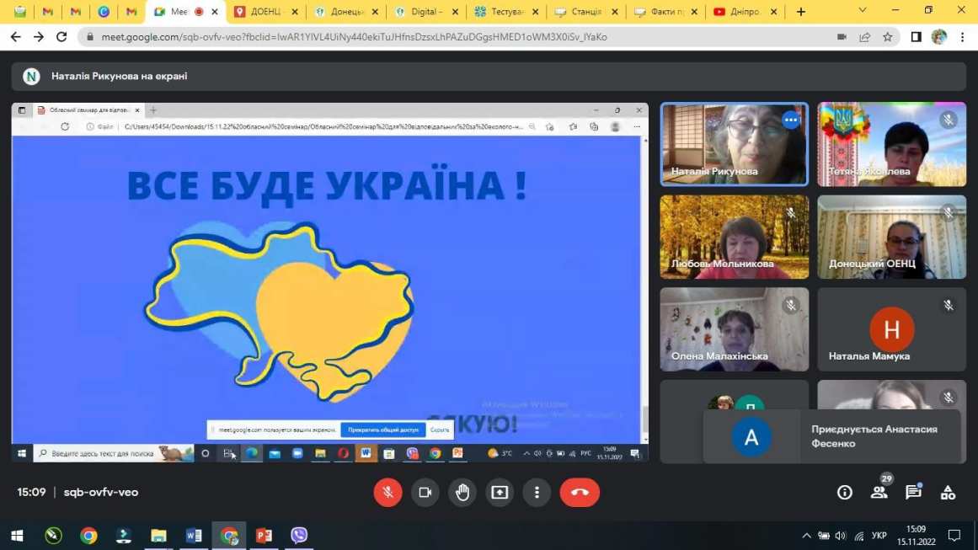978x550 pixels.
Task: Click the share page icon in address bar
Action: click(864, 37)
